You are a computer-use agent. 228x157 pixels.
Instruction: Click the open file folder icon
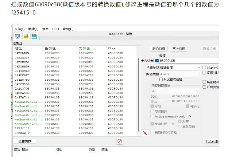(x=26, y=36)
